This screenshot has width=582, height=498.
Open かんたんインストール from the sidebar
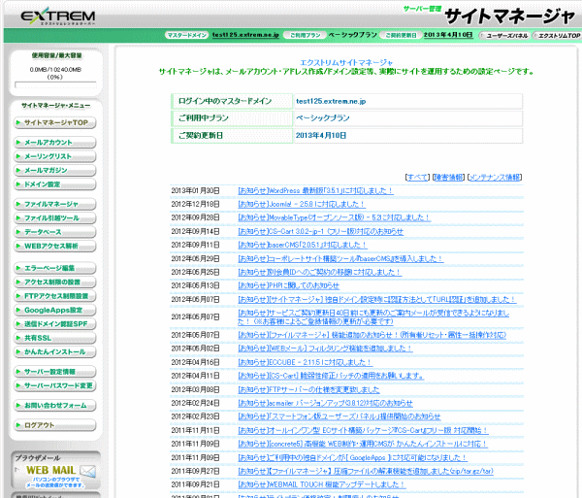(x=54, y=350)
